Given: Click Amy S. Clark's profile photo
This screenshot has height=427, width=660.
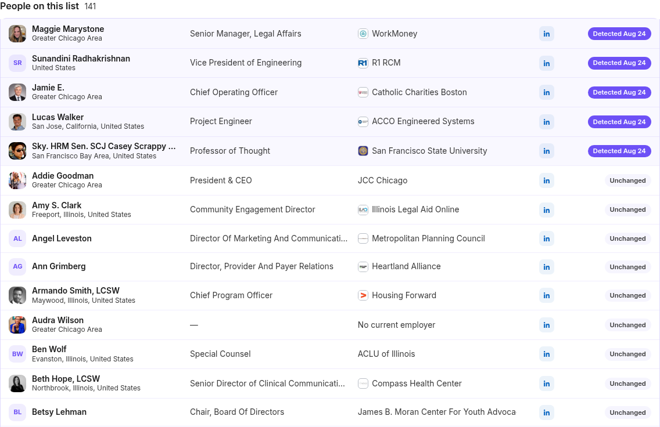Looking at the screenshot, I should 17,209.
